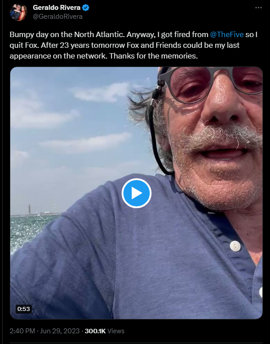Click the 2:40 PM timestamp

coord(22,331)
